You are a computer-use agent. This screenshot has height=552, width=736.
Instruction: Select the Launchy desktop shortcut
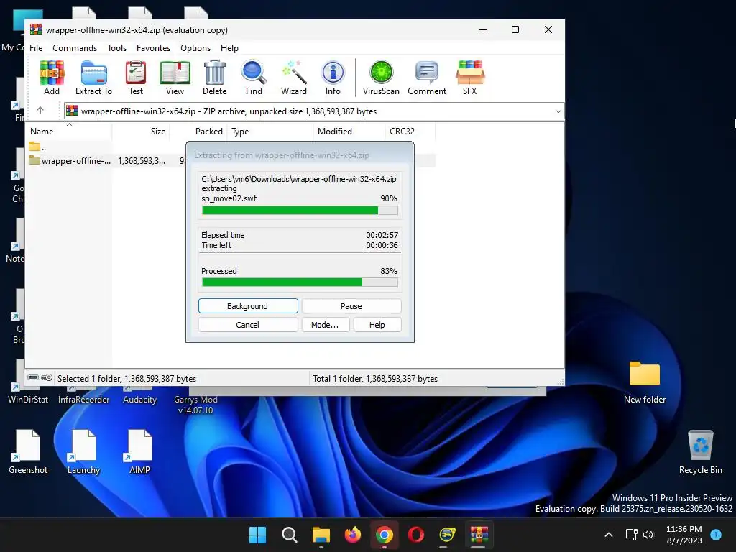pos(83,451)
